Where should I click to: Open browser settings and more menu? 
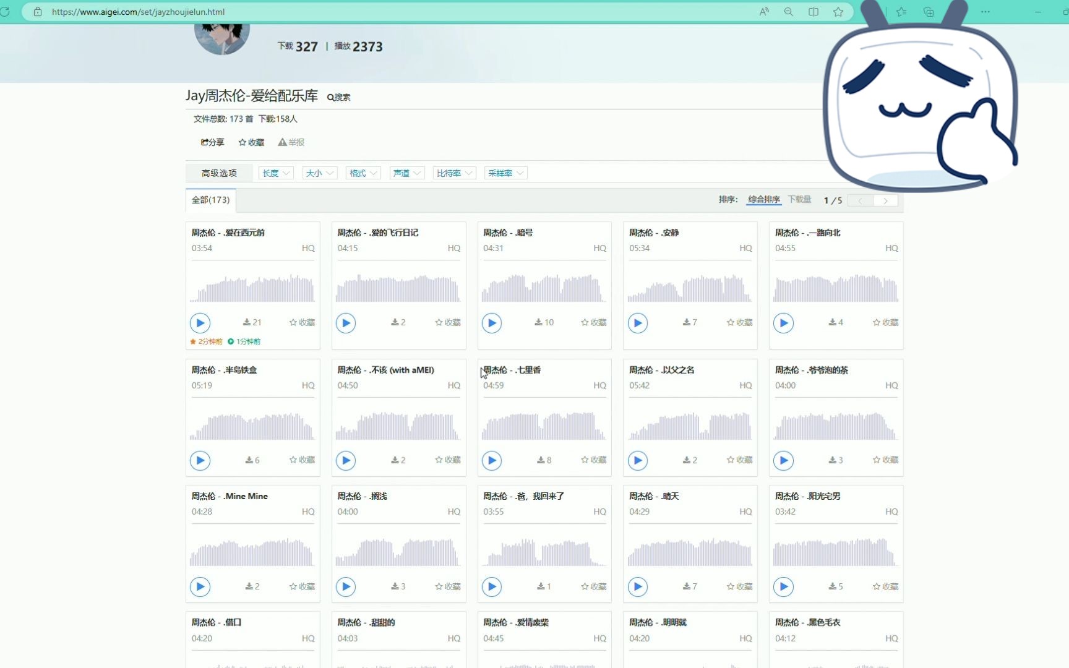point(985,12)
